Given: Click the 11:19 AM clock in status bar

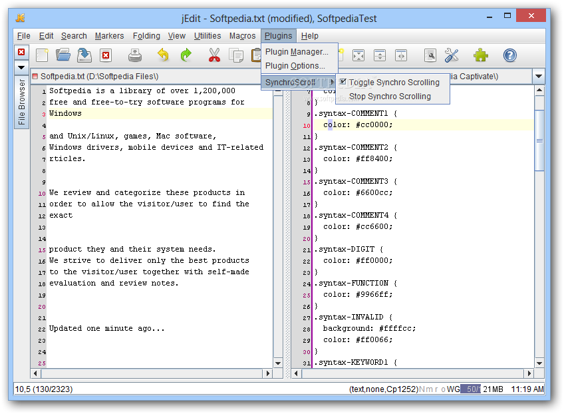Looking at the screenshot, I should click(527, 389).
